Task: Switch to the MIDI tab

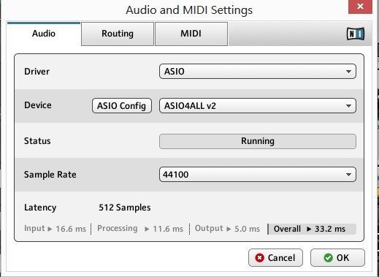Action: click(191, 34)
